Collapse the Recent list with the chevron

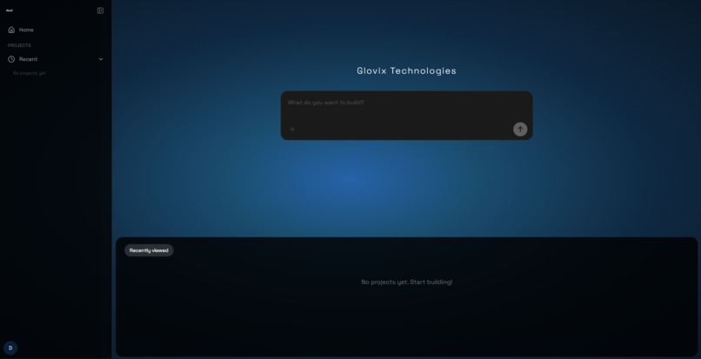(101, 59)
